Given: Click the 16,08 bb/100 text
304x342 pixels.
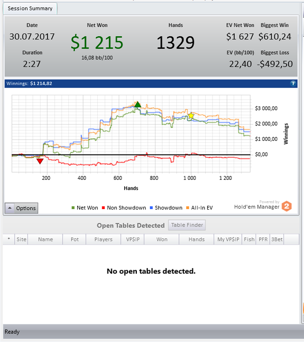Looking at the screenshot, I should click(x=97, y=58).
